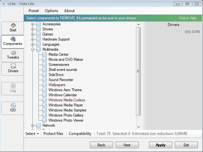Tick the Languages checkbox

(38, 44)
